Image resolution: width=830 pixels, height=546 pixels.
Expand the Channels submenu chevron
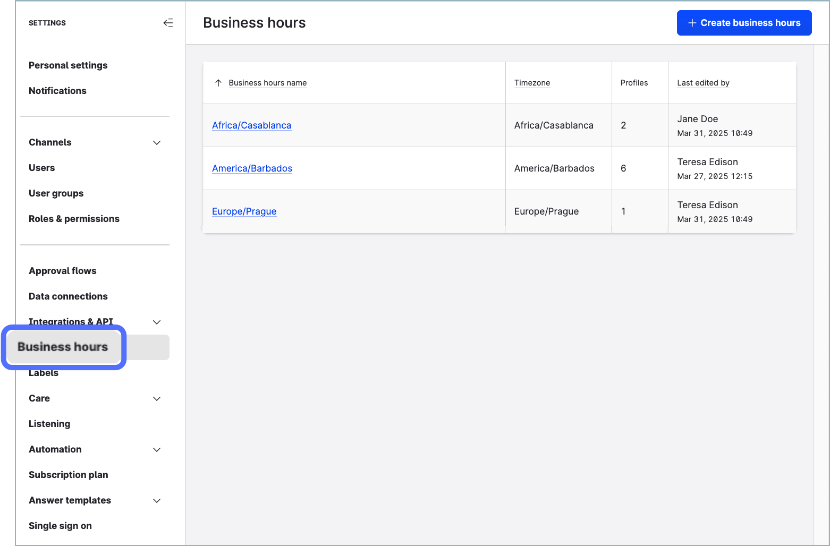pos(157,142)
